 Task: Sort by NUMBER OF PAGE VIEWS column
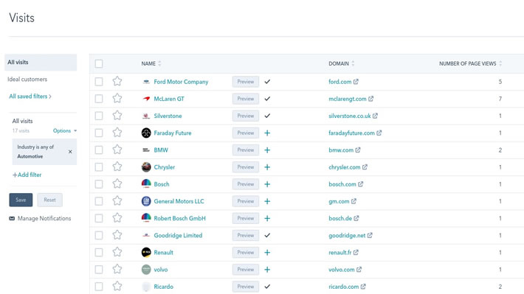pyautogui.click(x=470, y=63)
